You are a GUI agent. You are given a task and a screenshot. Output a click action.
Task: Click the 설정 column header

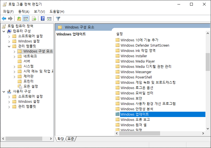tap(119, 34)
